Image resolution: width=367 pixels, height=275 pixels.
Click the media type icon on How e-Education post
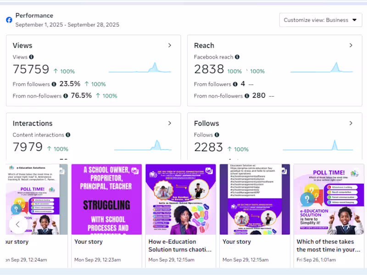click(209, 171)
